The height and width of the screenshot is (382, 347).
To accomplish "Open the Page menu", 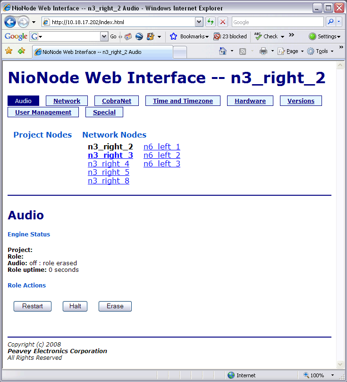I will (x=291, y=51).
